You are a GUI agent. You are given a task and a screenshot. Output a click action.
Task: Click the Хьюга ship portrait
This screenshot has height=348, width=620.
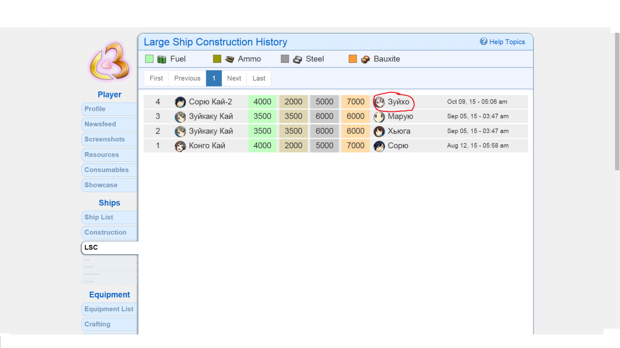click(x=379, y=131)
